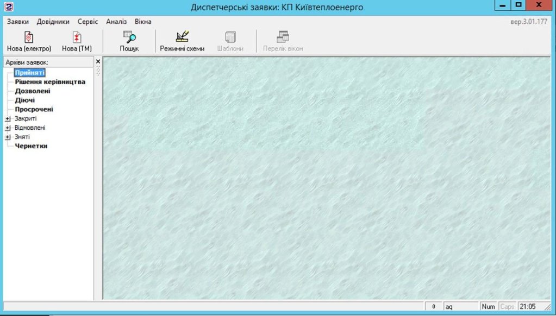Screen dimensions: 556x316
Task: Click the Caps indicator in status bar
Action: [x=507, y=307]
